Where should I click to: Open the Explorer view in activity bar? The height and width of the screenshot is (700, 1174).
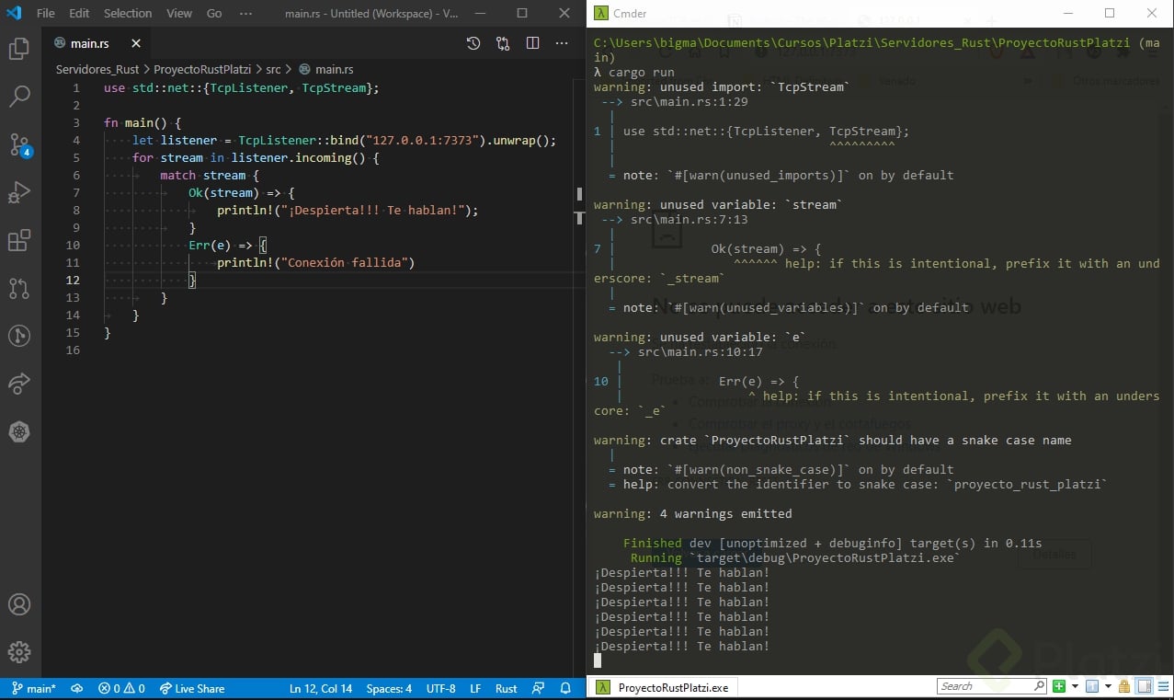pyautogui.click(x=19, y=49)
